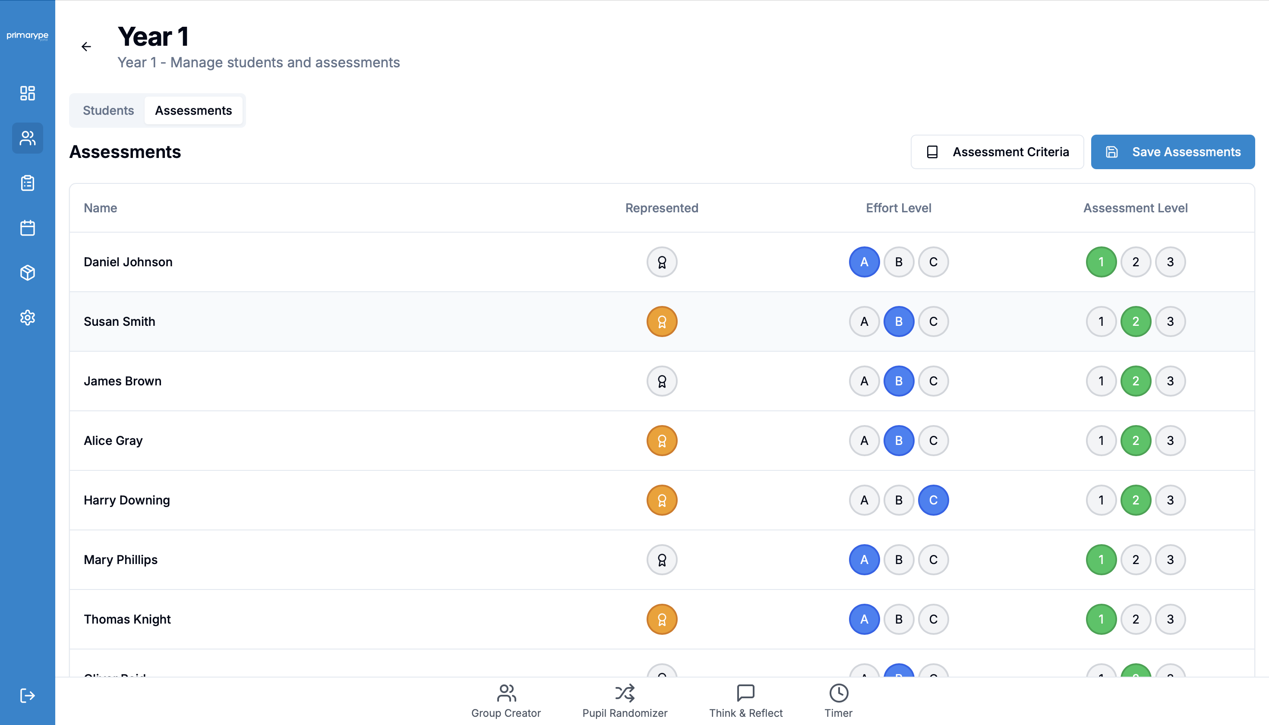The height and width of the screenshot is (725, 1269).
Task: Set Susan Smith assessment level to 1
Action: [1101, 321]
